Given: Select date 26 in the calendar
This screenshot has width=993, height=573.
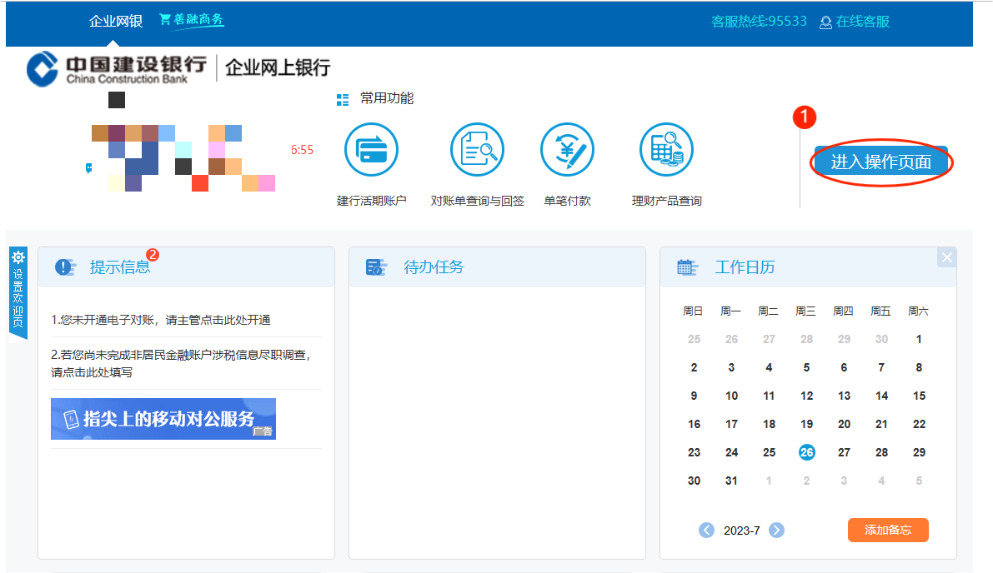Looking at the screenshot, I should tap(806, 452).
